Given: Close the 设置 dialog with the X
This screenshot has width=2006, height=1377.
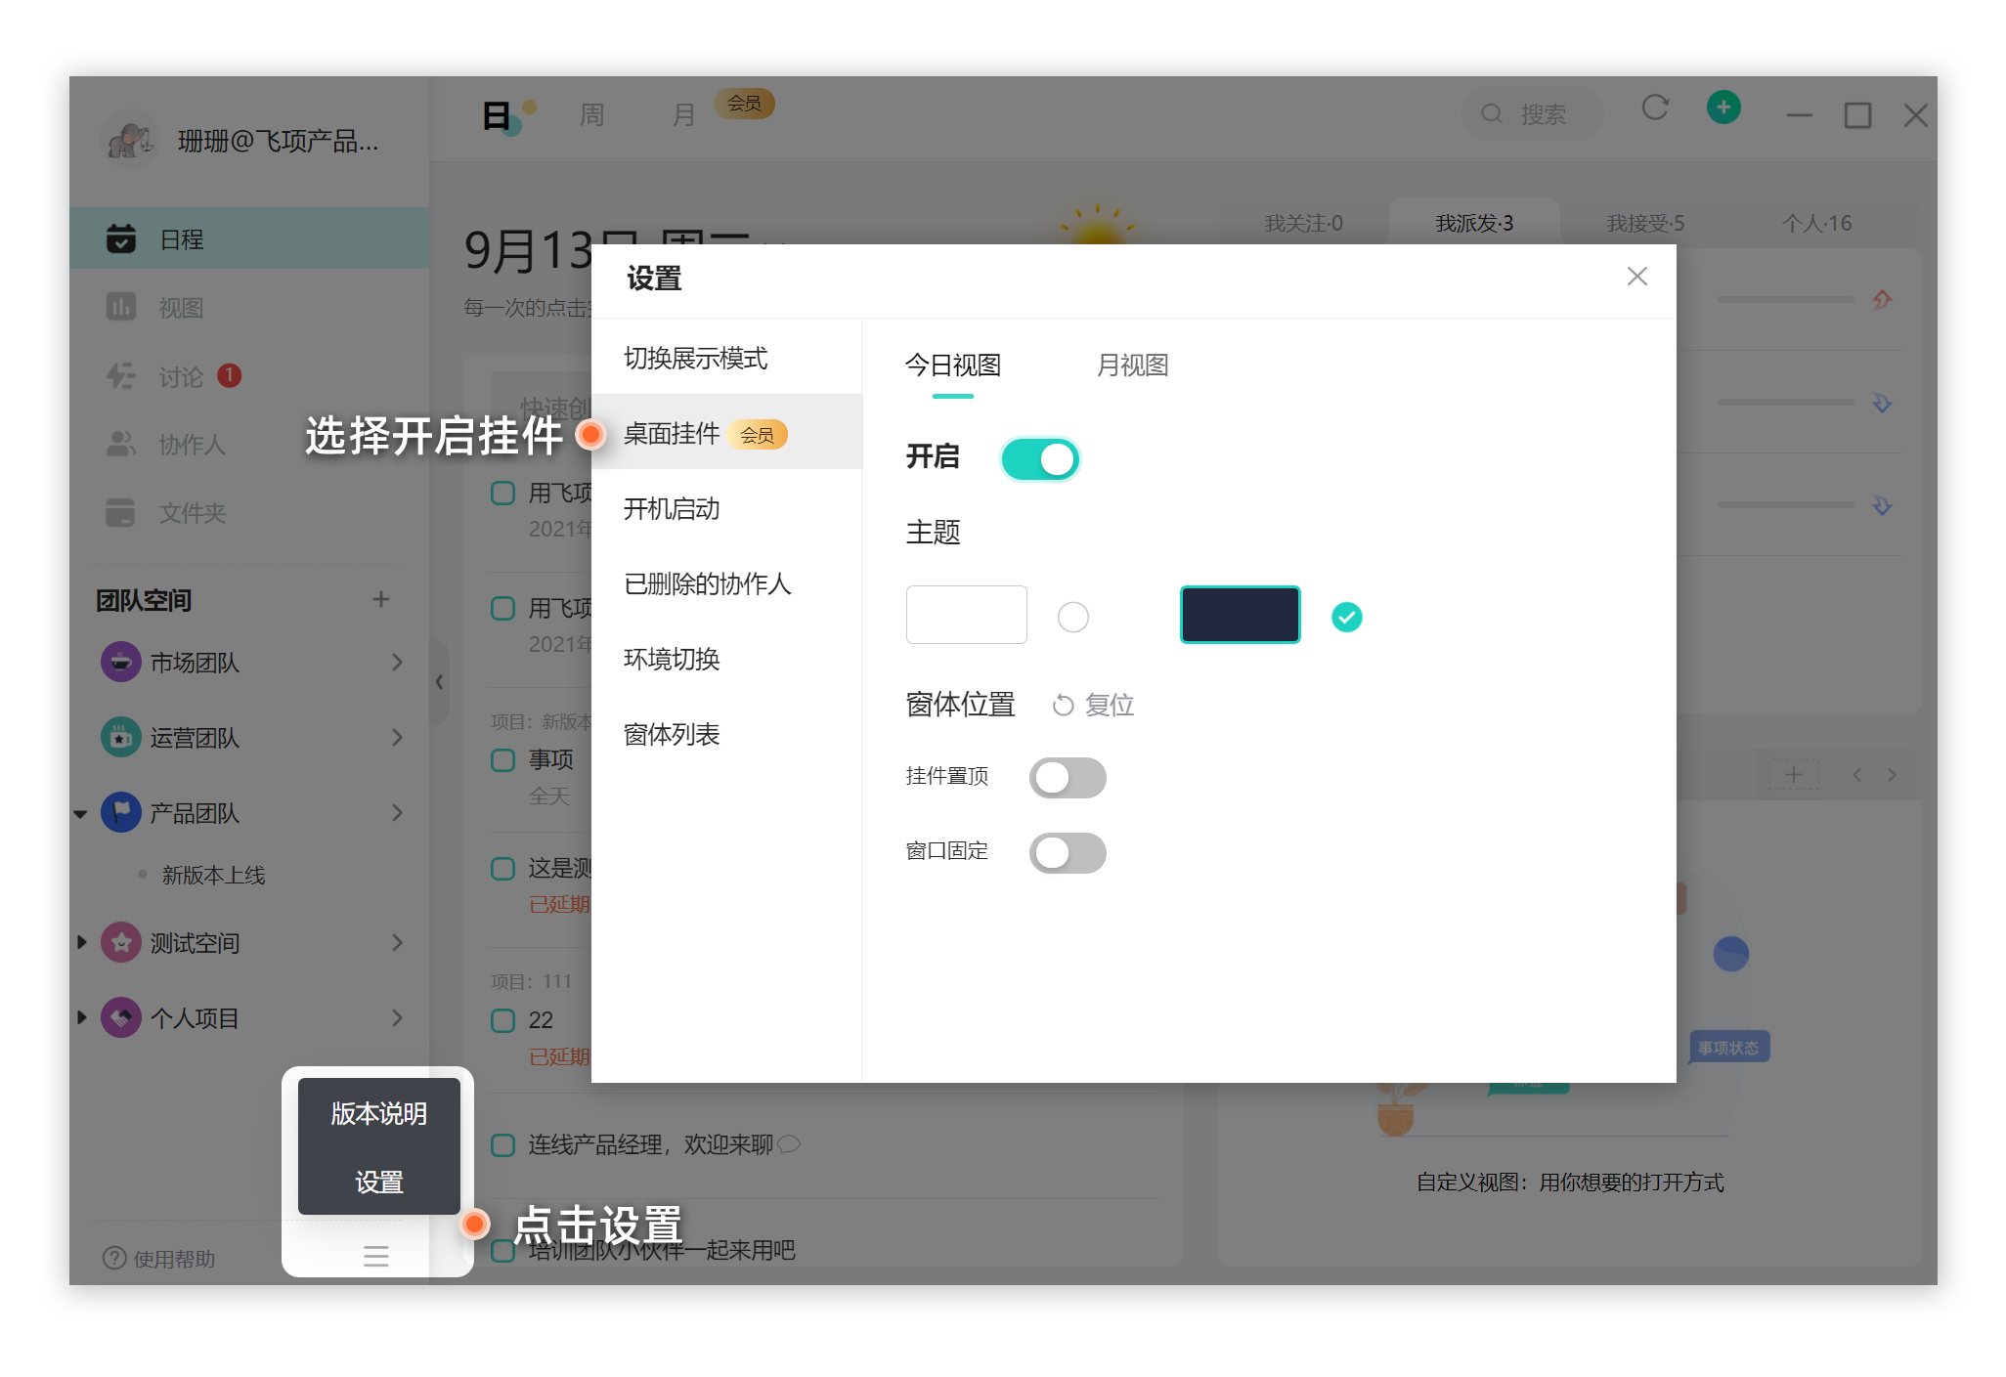Looking at the screenshot, I should click(x=1636, y=277).
